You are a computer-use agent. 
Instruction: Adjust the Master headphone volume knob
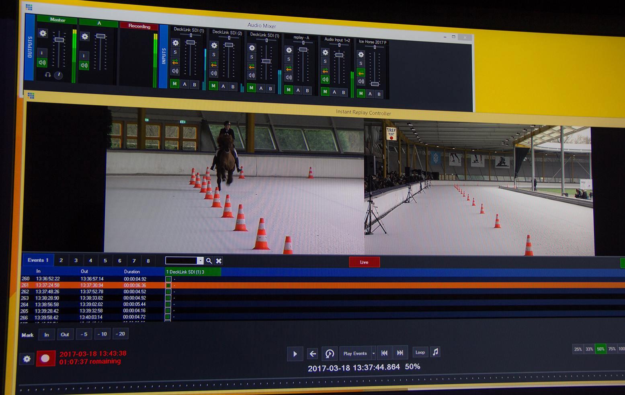point(58,75)
